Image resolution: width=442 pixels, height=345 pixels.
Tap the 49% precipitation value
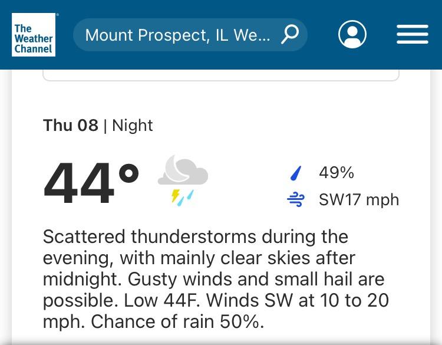(x=337, y=173)
